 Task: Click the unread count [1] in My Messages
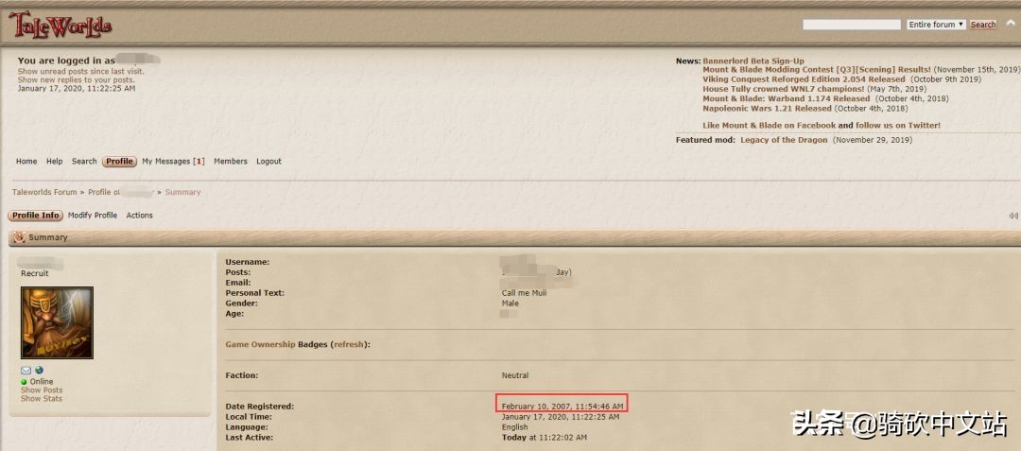pos(199,162)
